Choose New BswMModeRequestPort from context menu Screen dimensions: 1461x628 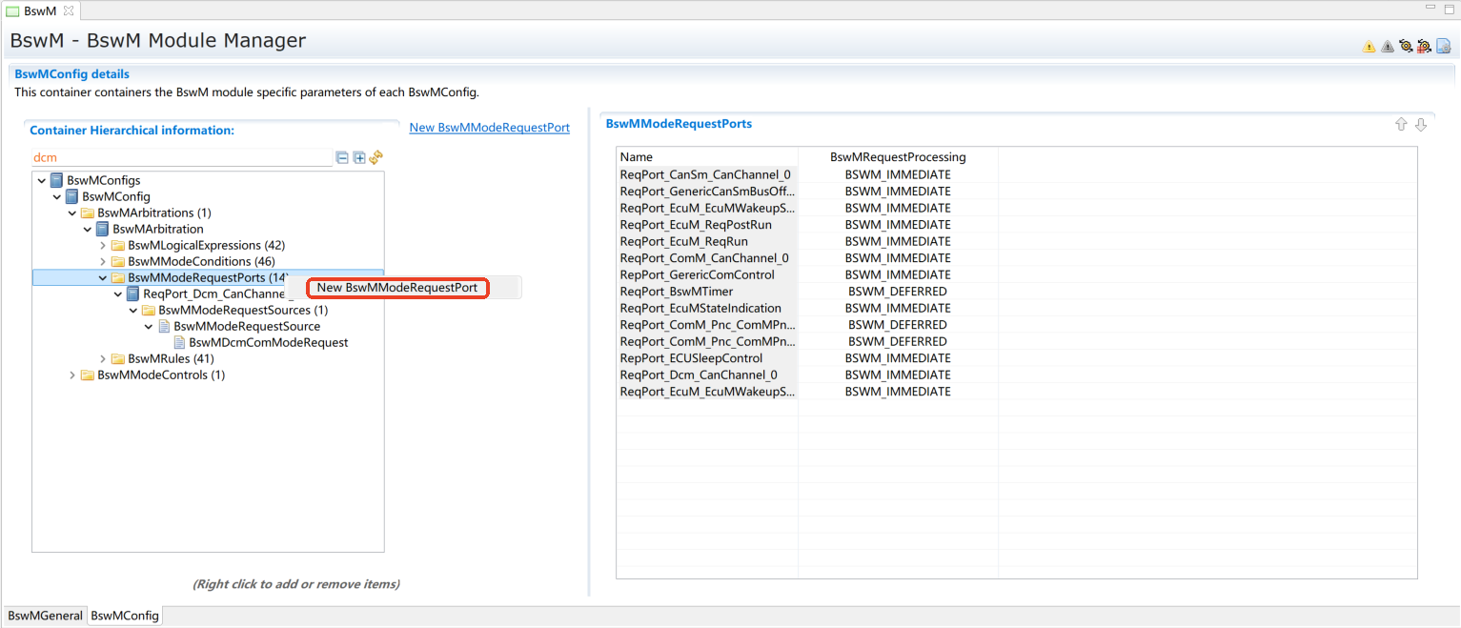tap(396, 288)
